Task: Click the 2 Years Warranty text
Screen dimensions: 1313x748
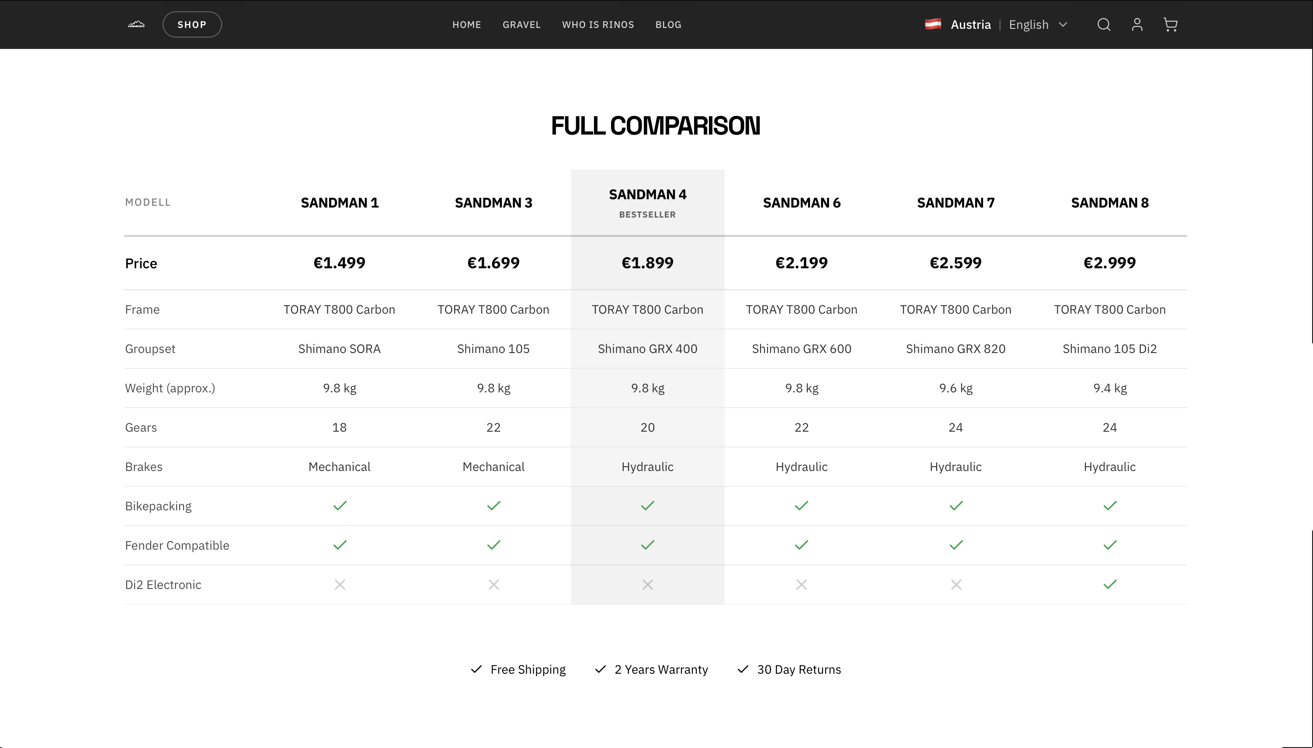Action: 661,670
